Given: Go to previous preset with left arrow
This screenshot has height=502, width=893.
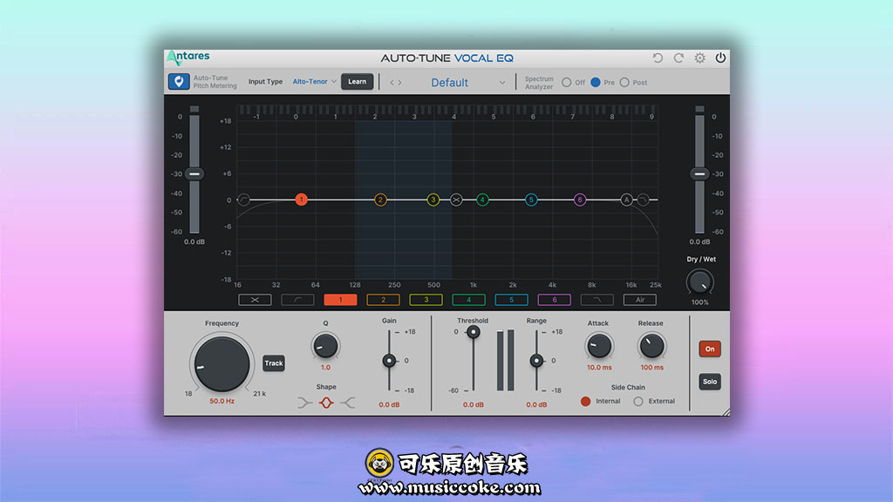Looking at the screenshot, I should pyautogui.click(x=392, y=83).
